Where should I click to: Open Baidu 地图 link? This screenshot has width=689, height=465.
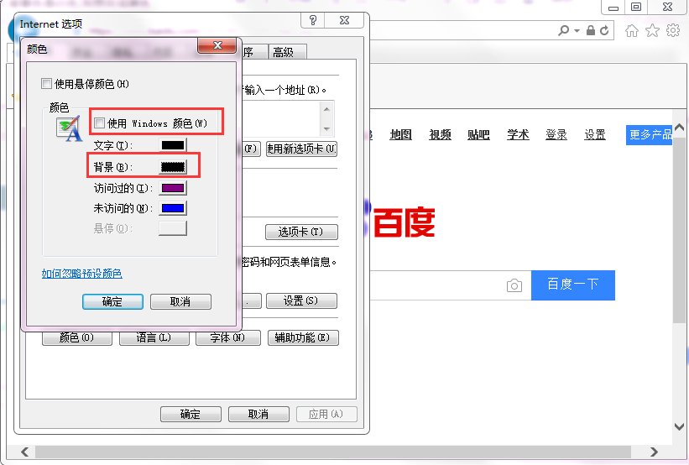[401, 134]
